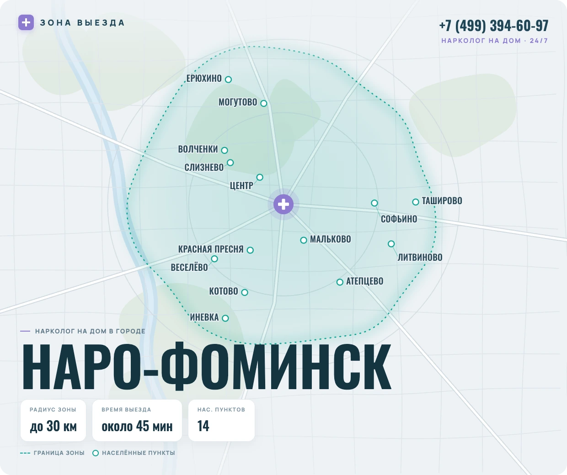The height and width of the screenshot is (475, 567).
Task: Click the ВОЛЧЕНКИ label text
Action: click(198, 149)
